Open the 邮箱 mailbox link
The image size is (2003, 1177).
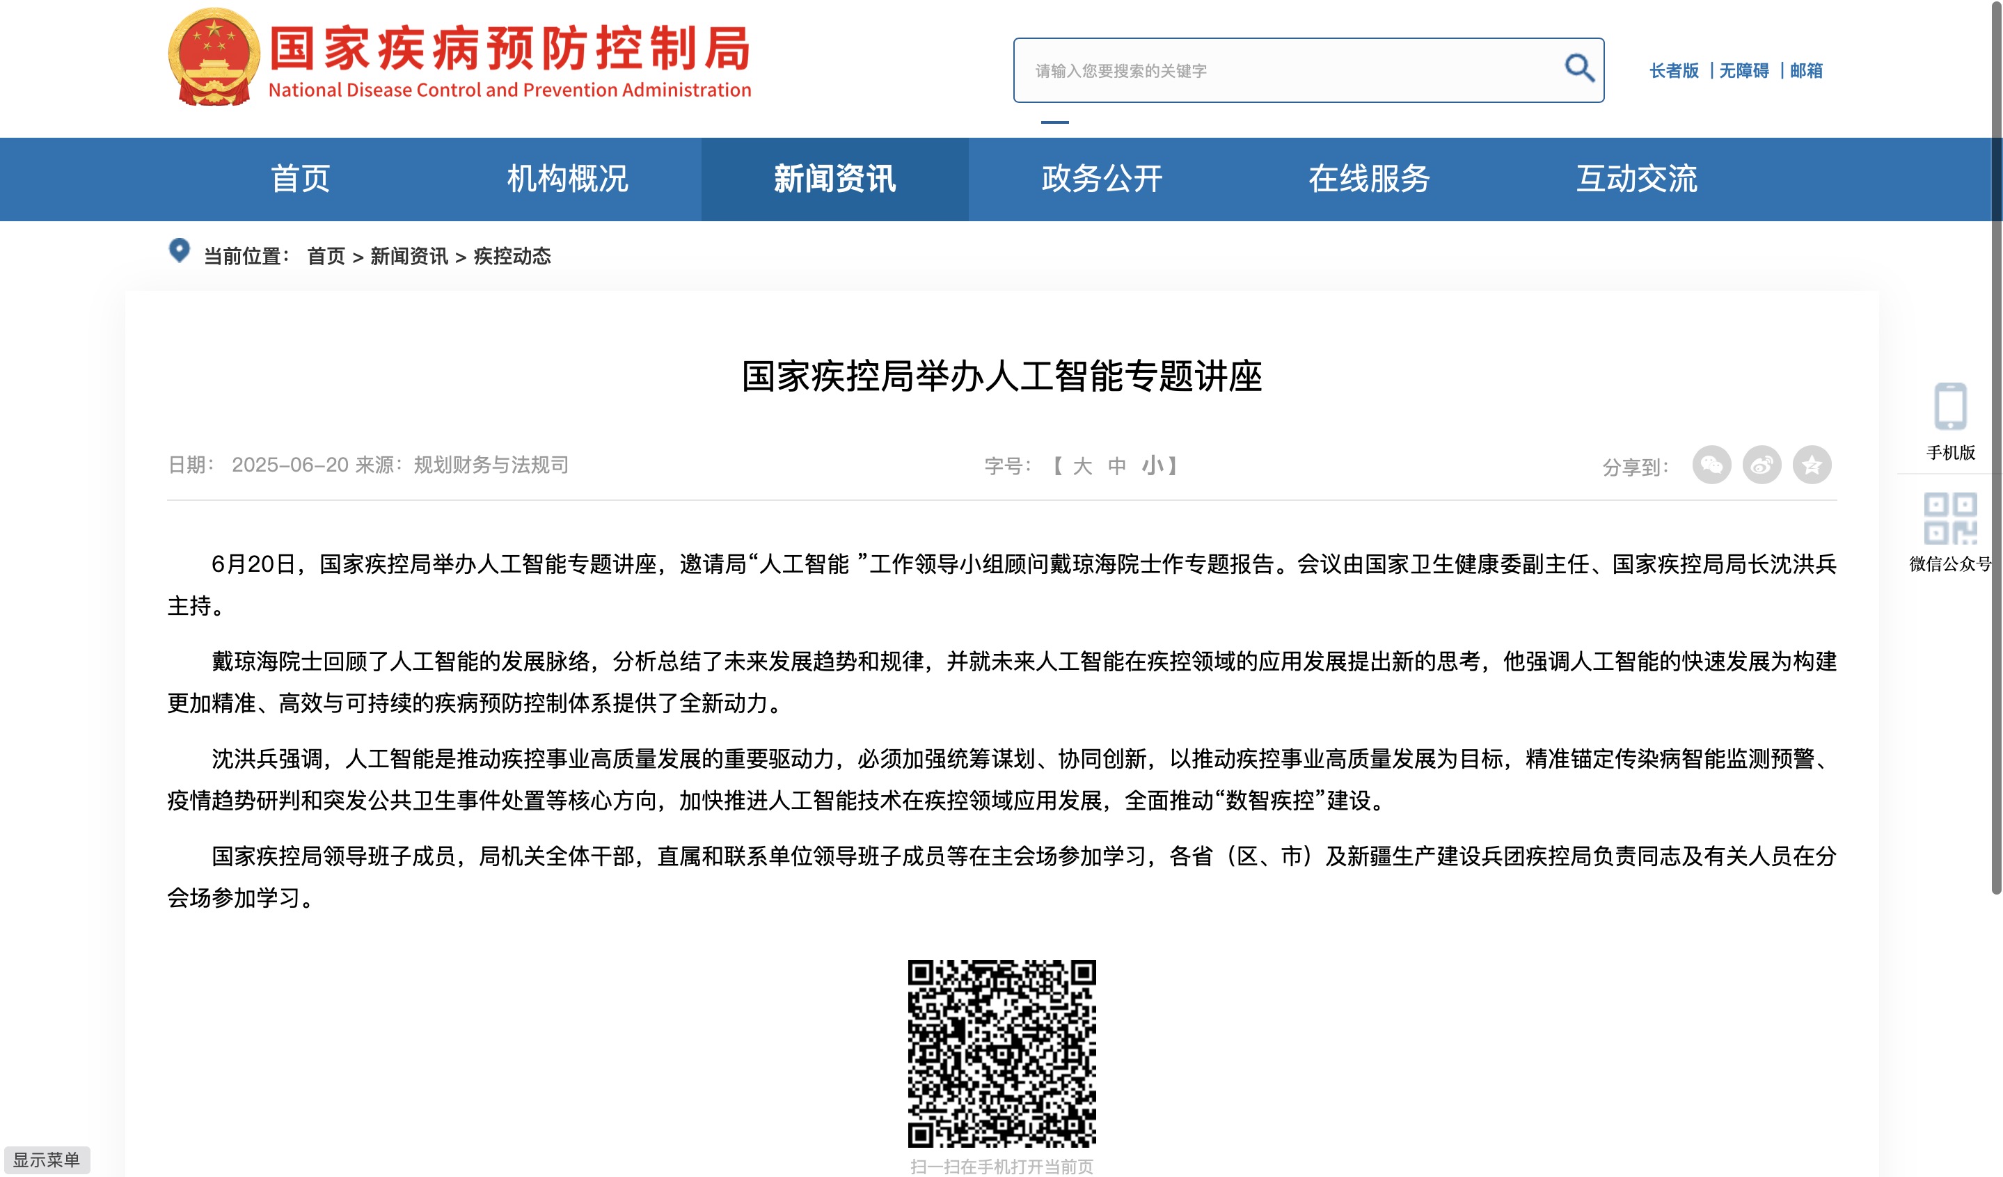tap(1806, 71)
